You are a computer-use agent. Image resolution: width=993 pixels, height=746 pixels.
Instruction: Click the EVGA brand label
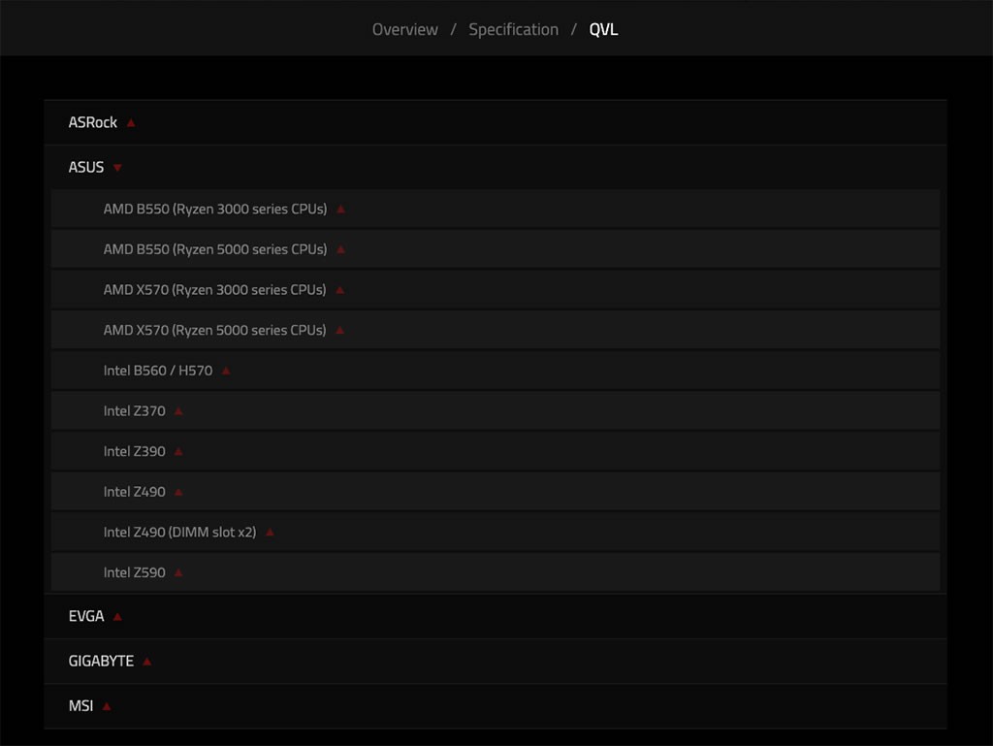(86, 616)
